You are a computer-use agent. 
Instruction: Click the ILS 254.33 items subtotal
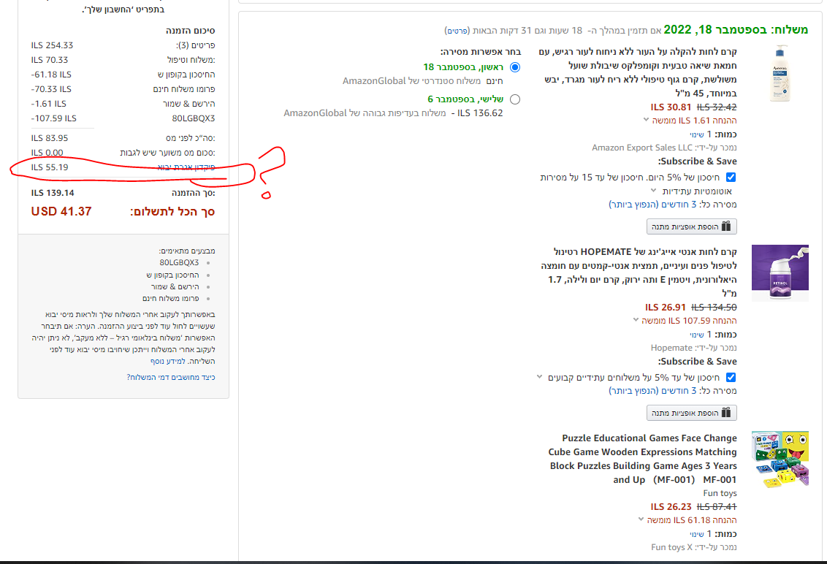tap(52, 45)
